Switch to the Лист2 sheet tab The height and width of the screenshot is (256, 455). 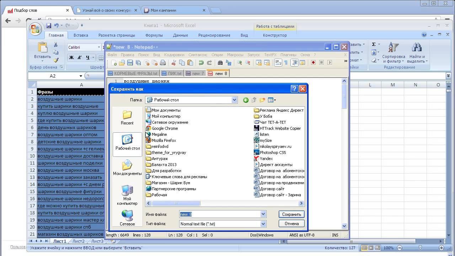tap(79, 241)
